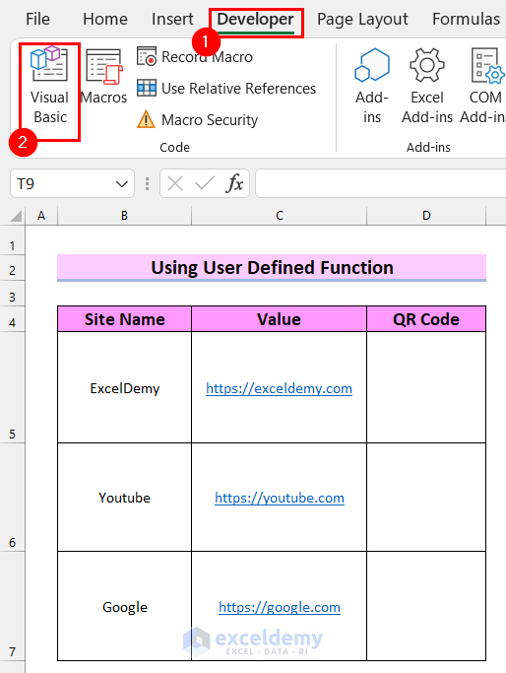Click the 'QR Code' header cell
Image resolution: width=506 pixels, height=673 pixels.
point(426,319)
